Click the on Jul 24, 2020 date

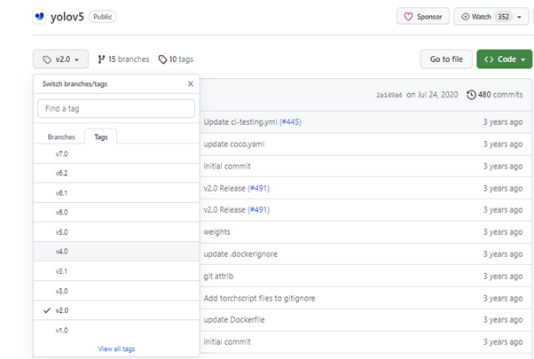coord(432,95)
